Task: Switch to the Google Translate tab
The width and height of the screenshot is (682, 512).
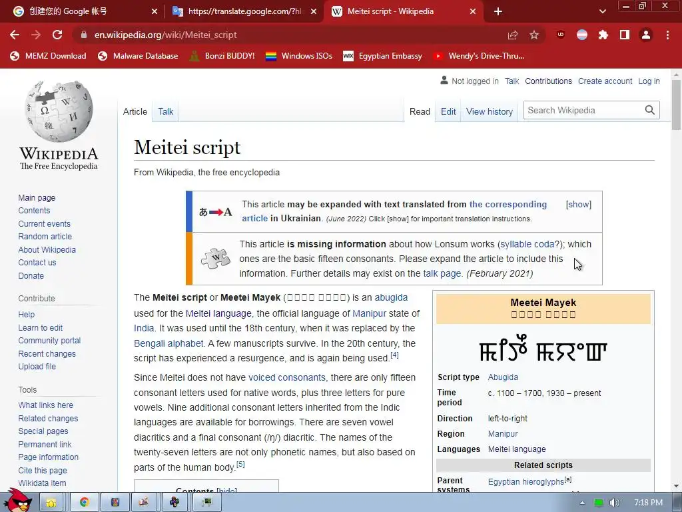Action: 244,11
